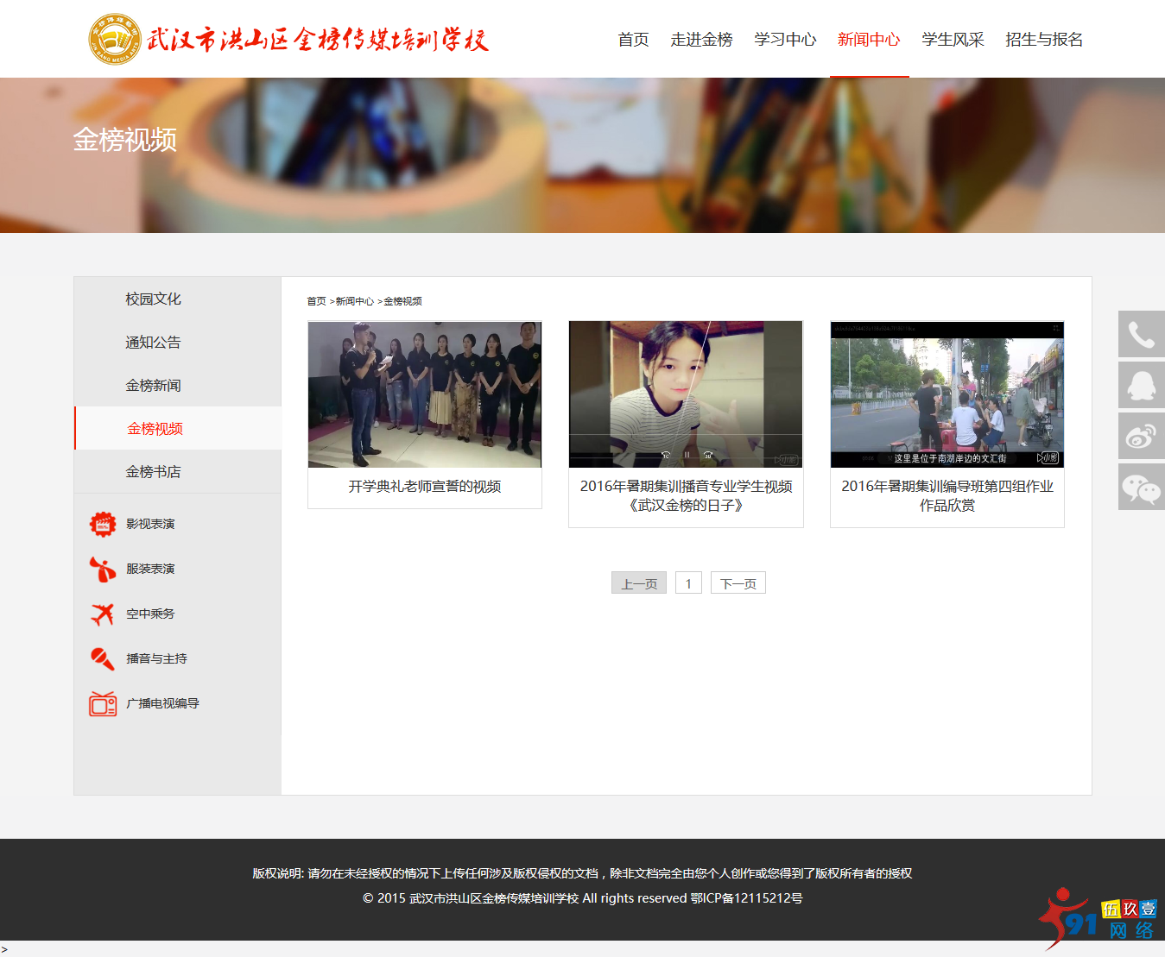Click the school logo emblem in header

115,39
